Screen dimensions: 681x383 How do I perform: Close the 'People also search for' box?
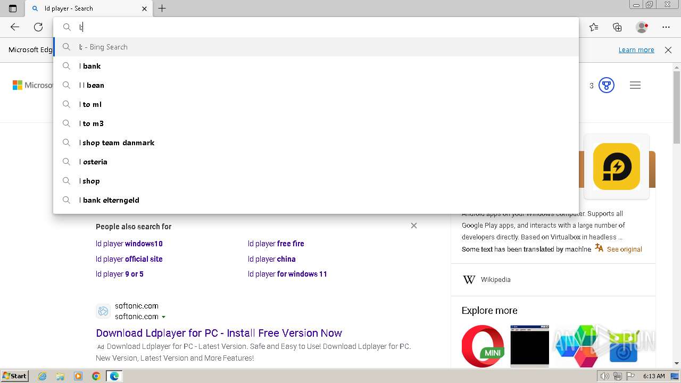[414, 226]
